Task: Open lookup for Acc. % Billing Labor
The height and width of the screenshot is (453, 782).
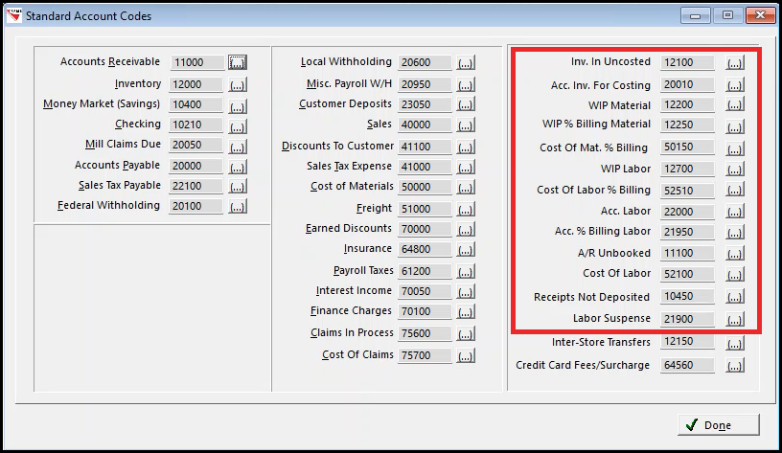Action: pyautogui.click(x=734, y=232)
